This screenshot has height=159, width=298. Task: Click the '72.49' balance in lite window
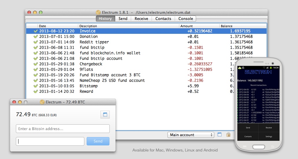(23, 114)
